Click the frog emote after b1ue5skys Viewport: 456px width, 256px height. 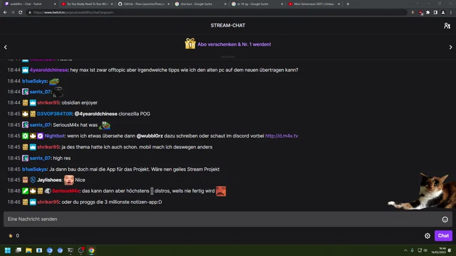click(54, 81)
